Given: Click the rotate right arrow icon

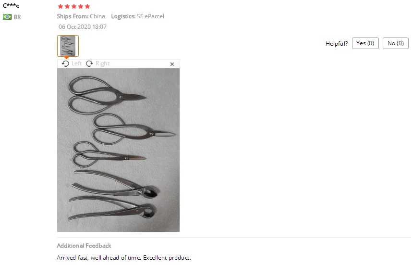Looking at the screenshot, I should [89, 63].
